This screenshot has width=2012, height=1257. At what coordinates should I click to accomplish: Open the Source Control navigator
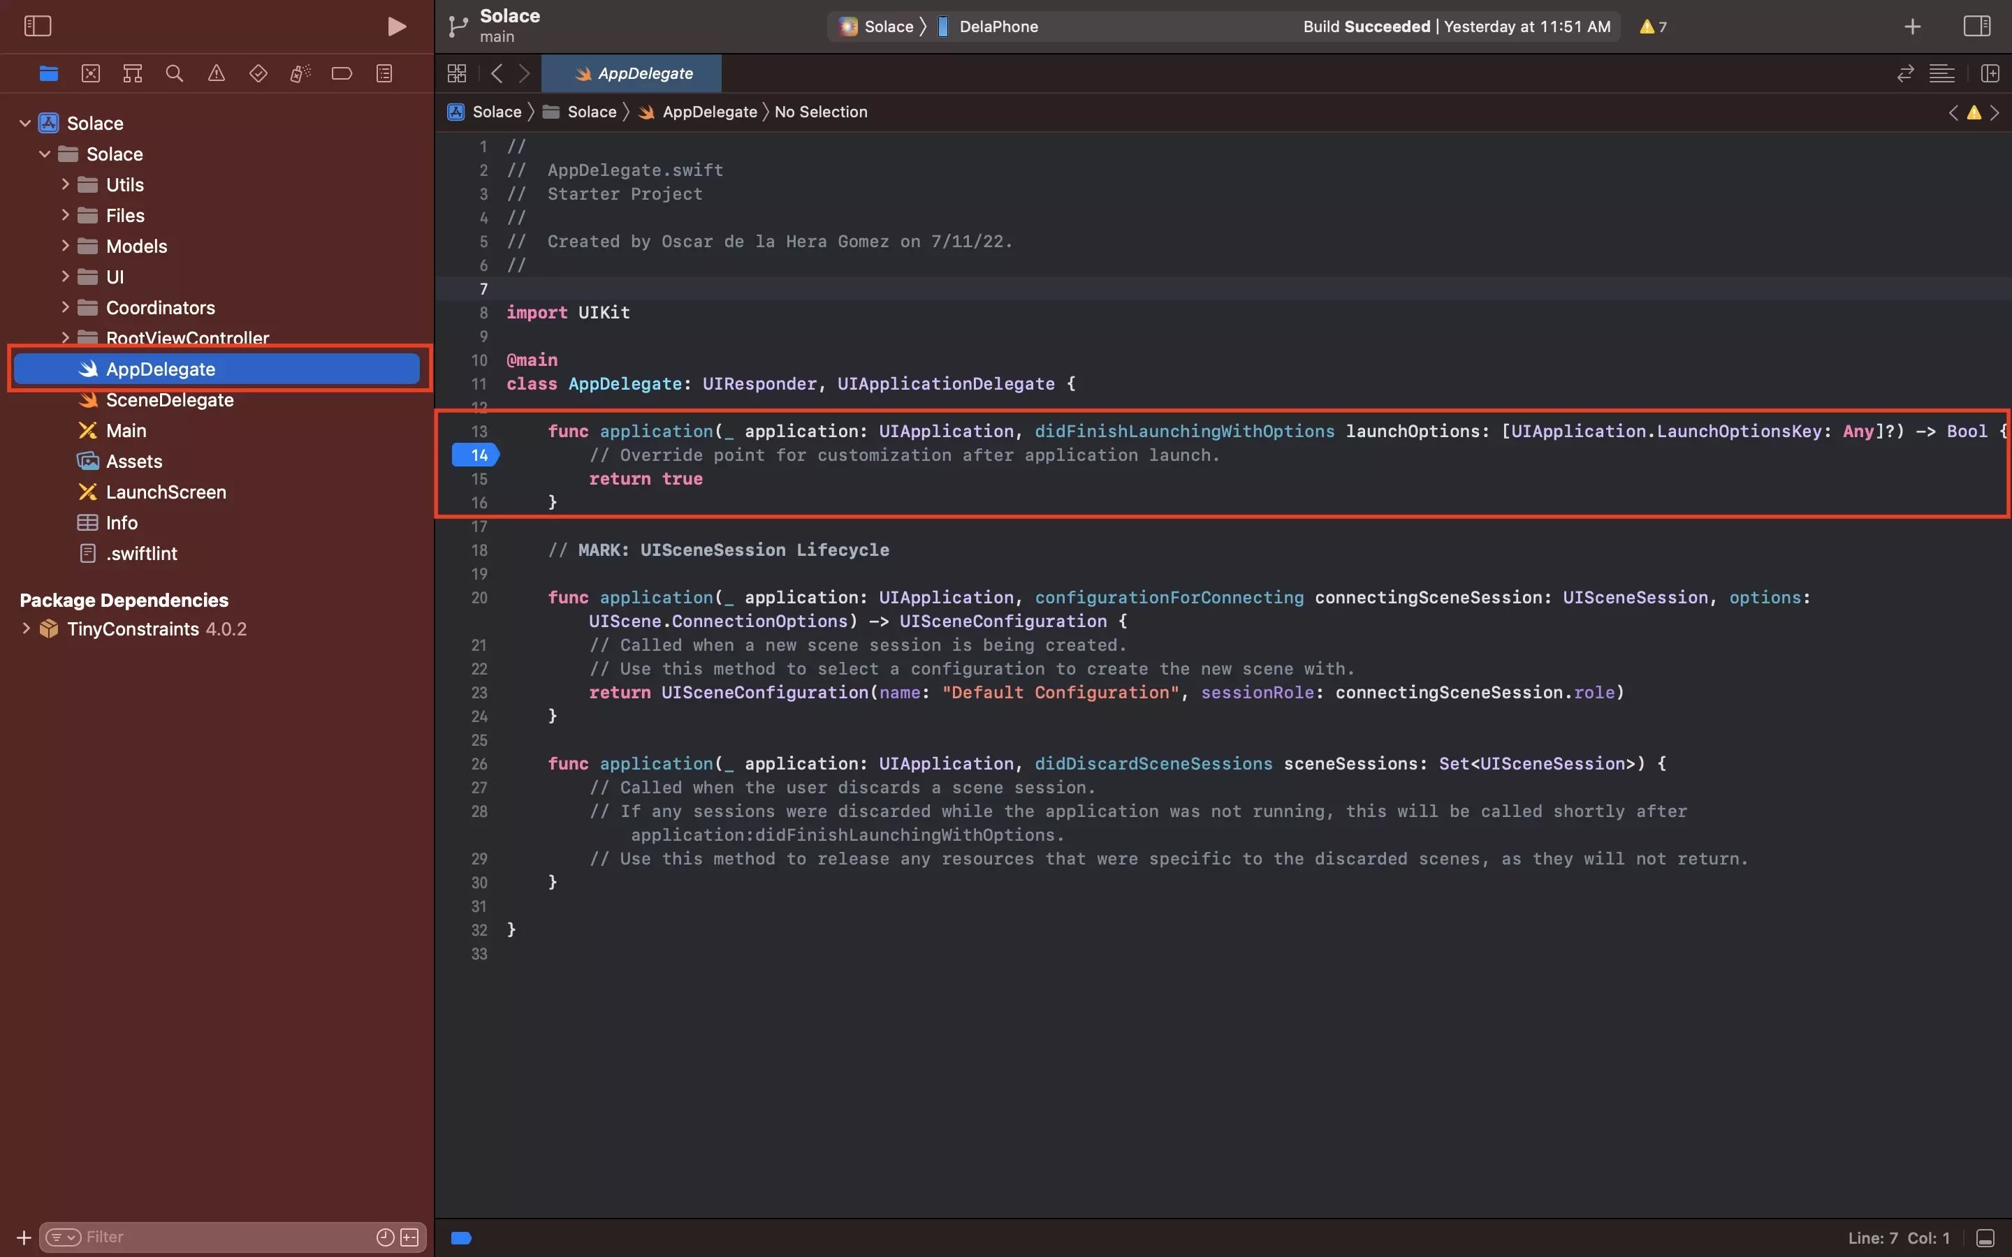point(91,73)
